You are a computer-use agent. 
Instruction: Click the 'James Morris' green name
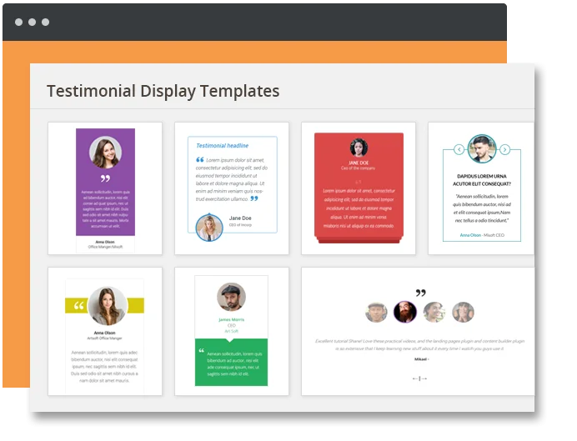pos(232,319)
